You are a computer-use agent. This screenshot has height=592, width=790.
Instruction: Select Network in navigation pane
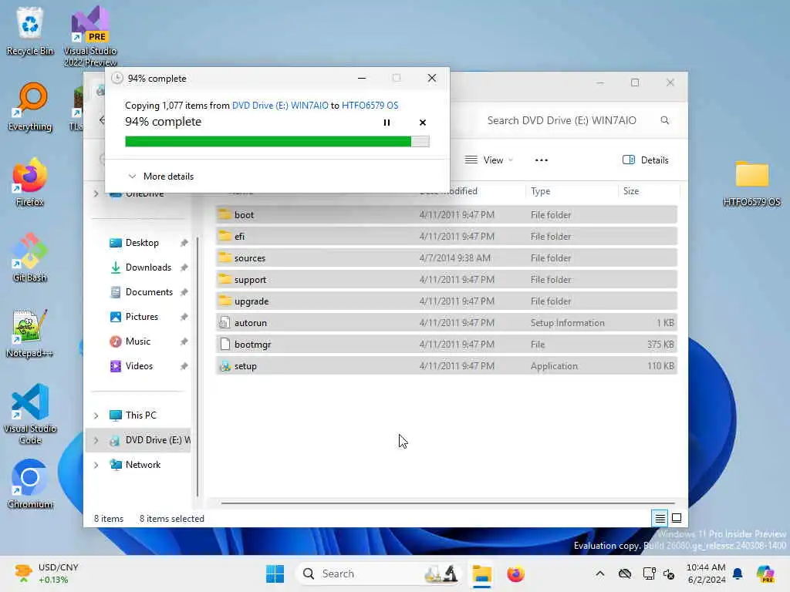(x=143, y=465)
